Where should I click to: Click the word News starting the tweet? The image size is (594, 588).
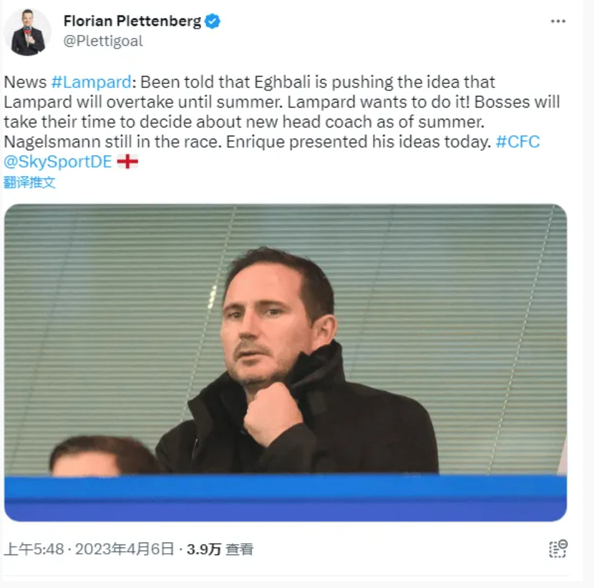coord(25,82)
